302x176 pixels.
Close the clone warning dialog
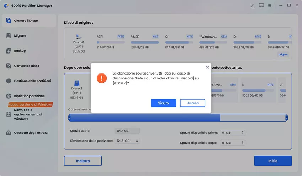coord(207,67)
